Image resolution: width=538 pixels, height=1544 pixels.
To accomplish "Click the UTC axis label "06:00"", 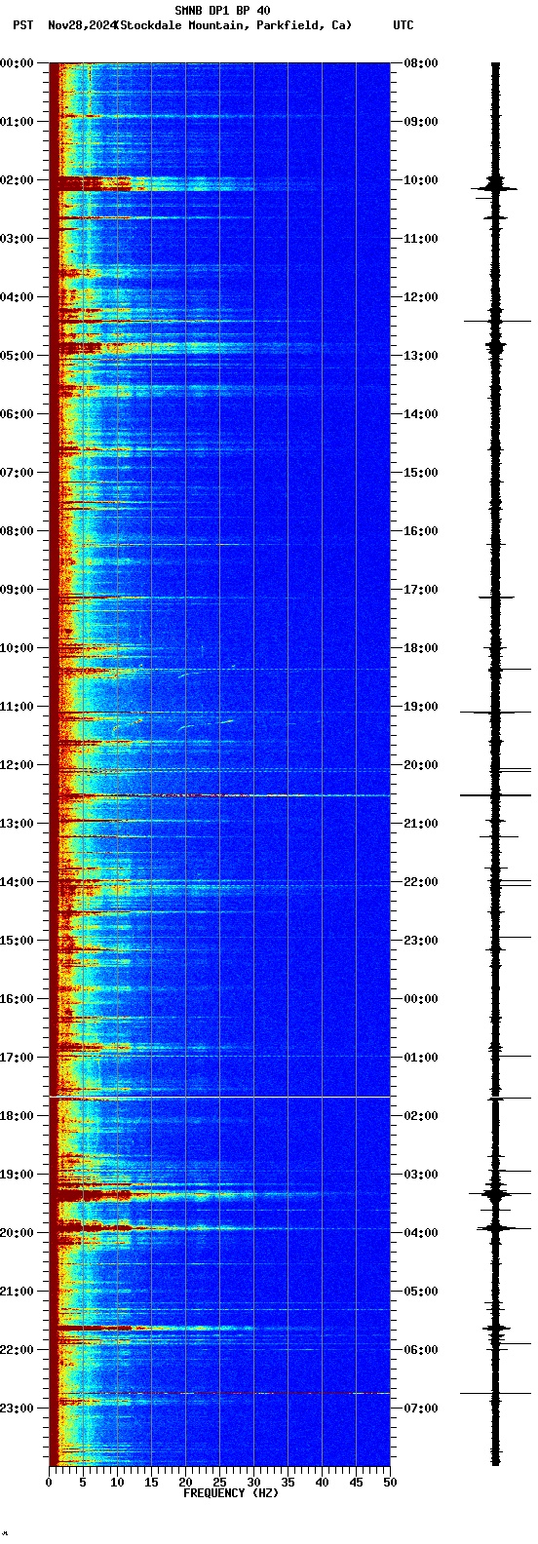I will pos(421,1350).
